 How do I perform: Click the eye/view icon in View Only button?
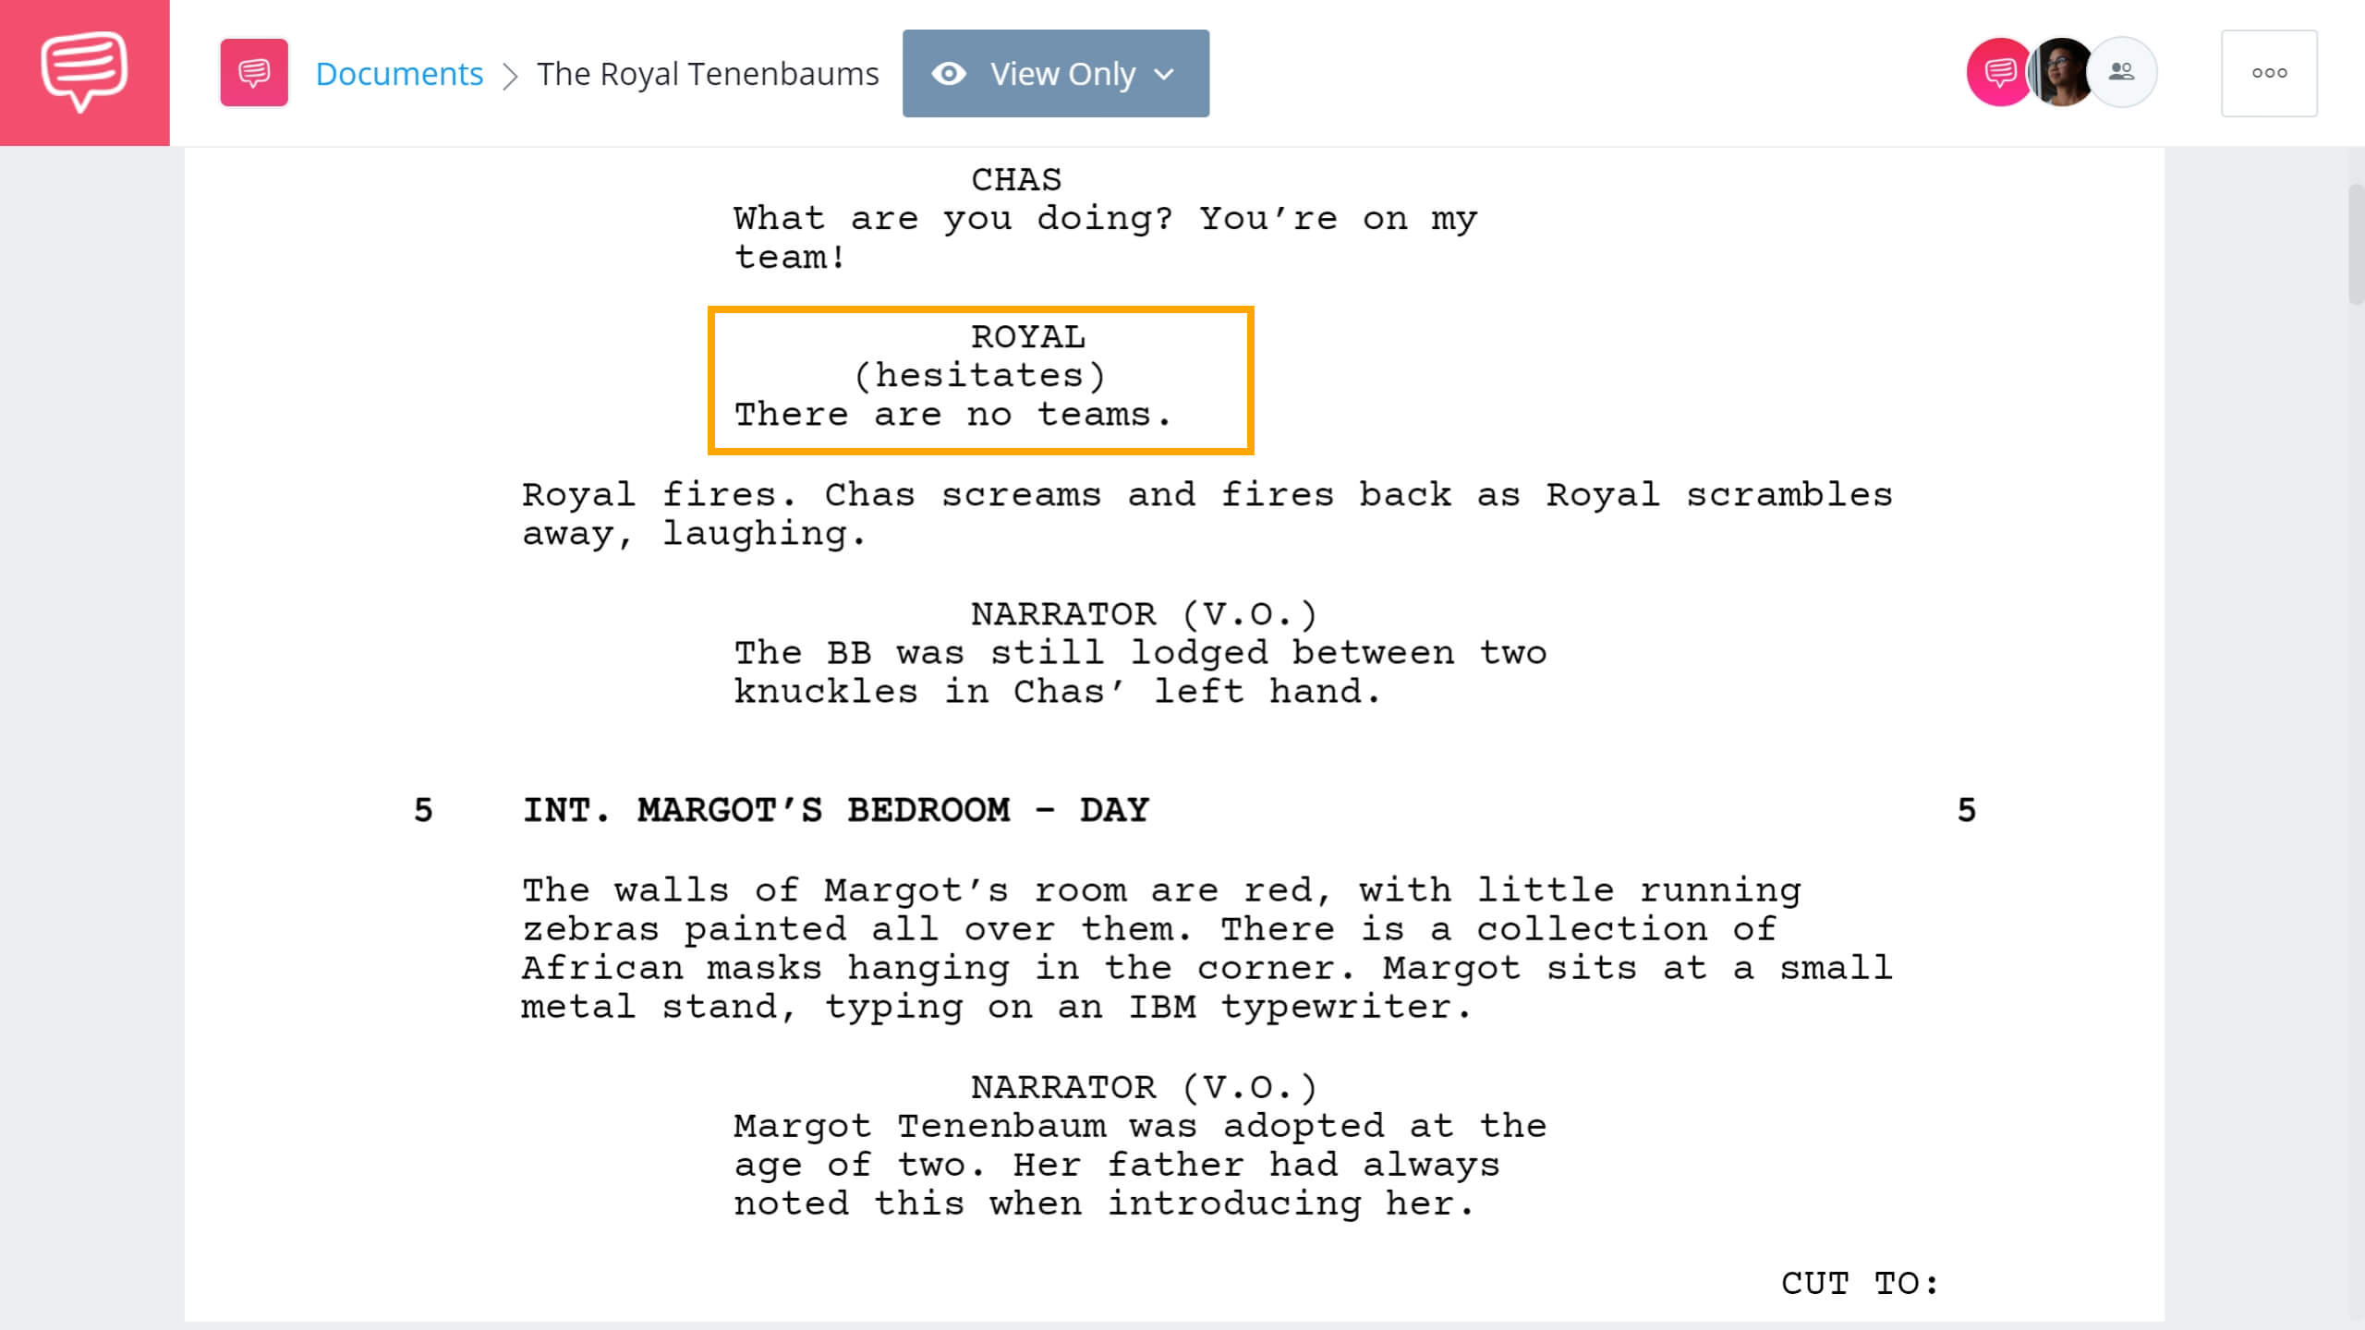click(x=951, y=73)
